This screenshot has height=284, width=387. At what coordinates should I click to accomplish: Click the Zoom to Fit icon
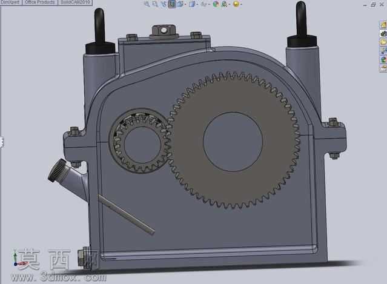click(x=147, y=4)
